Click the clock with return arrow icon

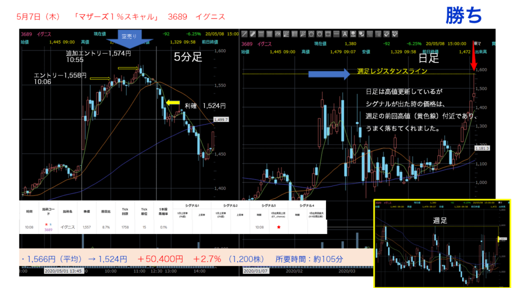click(x=361, y=34)
